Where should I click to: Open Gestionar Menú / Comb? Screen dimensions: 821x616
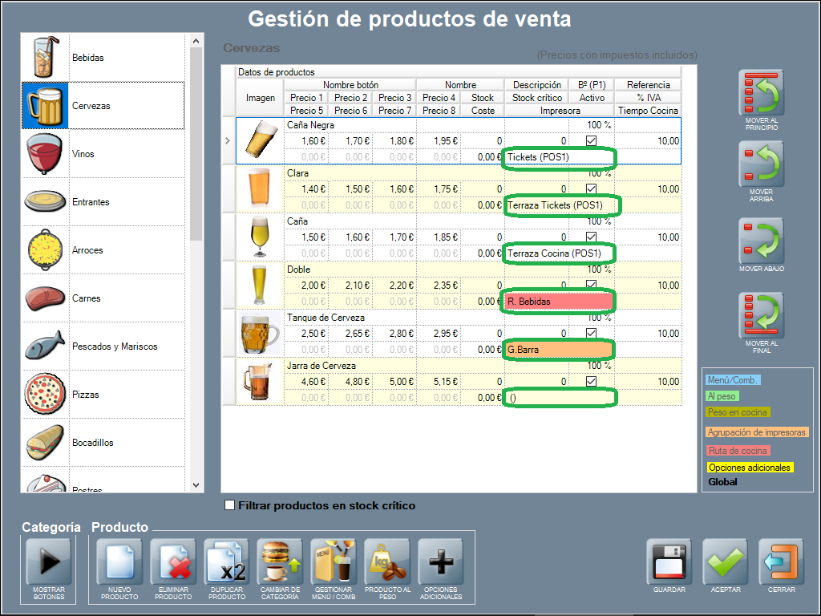(334, 561)
